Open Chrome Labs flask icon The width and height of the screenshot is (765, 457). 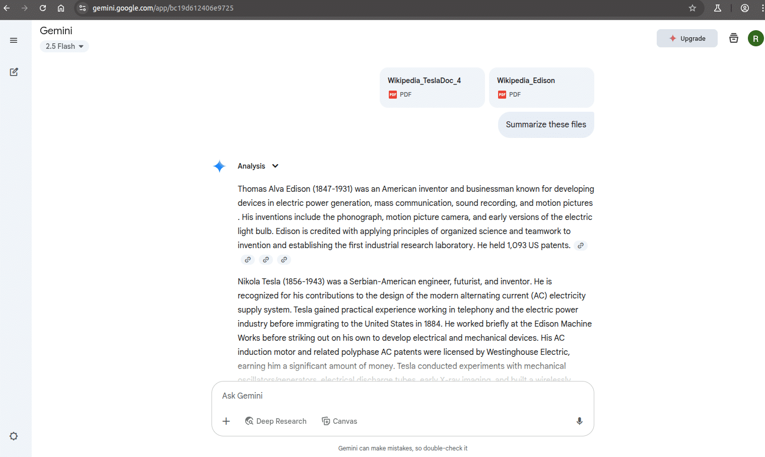pos(718,8)
